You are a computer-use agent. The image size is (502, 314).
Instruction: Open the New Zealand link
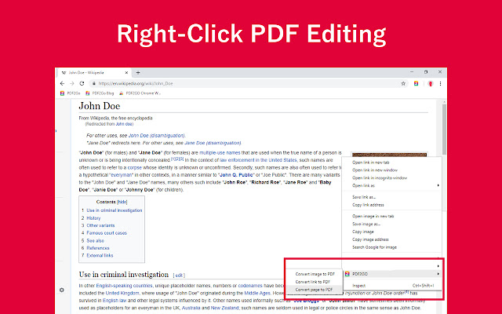(225, 308)
